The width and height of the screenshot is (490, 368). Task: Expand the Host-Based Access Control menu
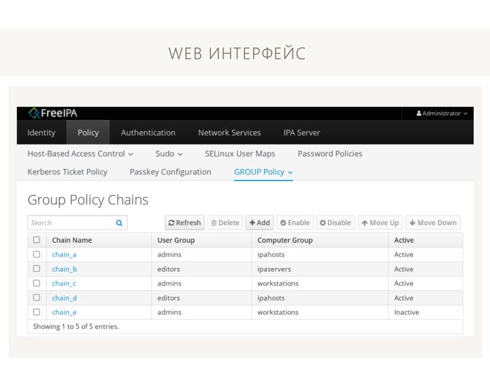coord(80,154)
